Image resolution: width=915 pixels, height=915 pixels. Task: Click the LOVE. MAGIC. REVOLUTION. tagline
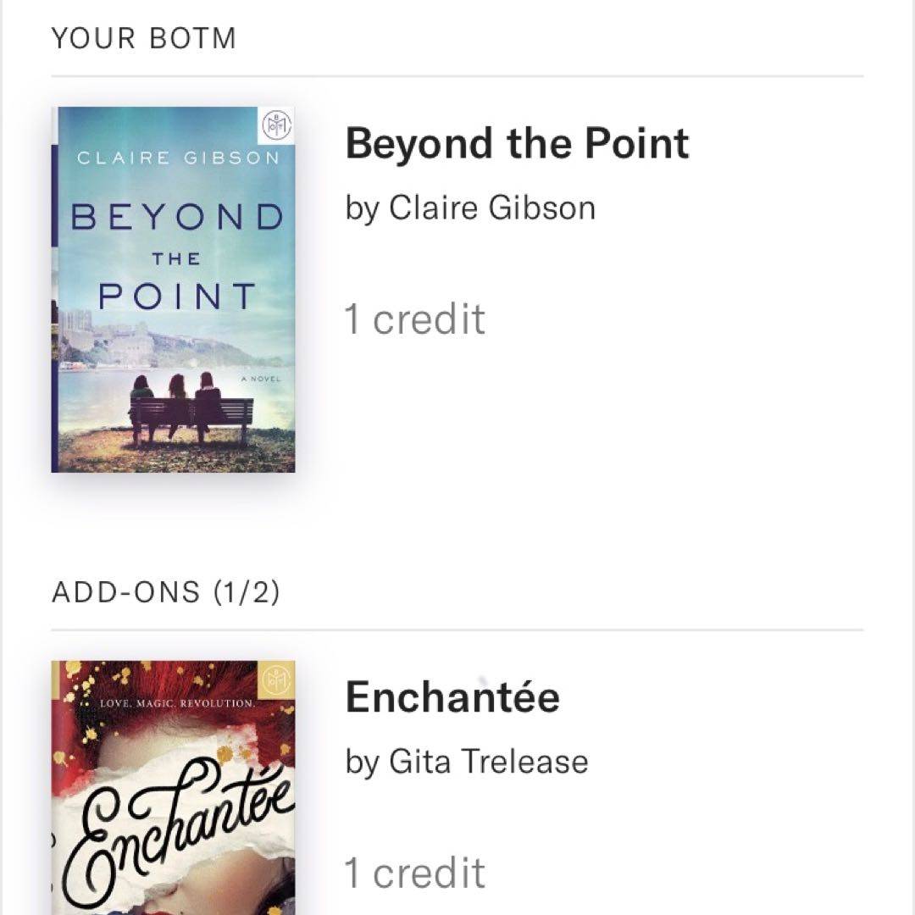point(177,703)
